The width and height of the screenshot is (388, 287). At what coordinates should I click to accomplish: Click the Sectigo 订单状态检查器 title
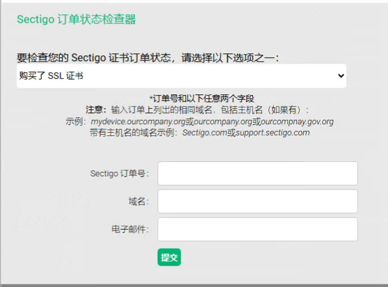click(x=76, y=20)
